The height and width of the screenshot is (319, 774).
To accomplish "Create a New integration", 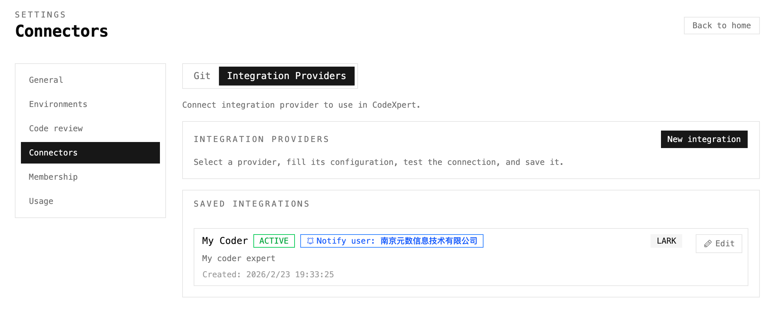I will [704, 139].
